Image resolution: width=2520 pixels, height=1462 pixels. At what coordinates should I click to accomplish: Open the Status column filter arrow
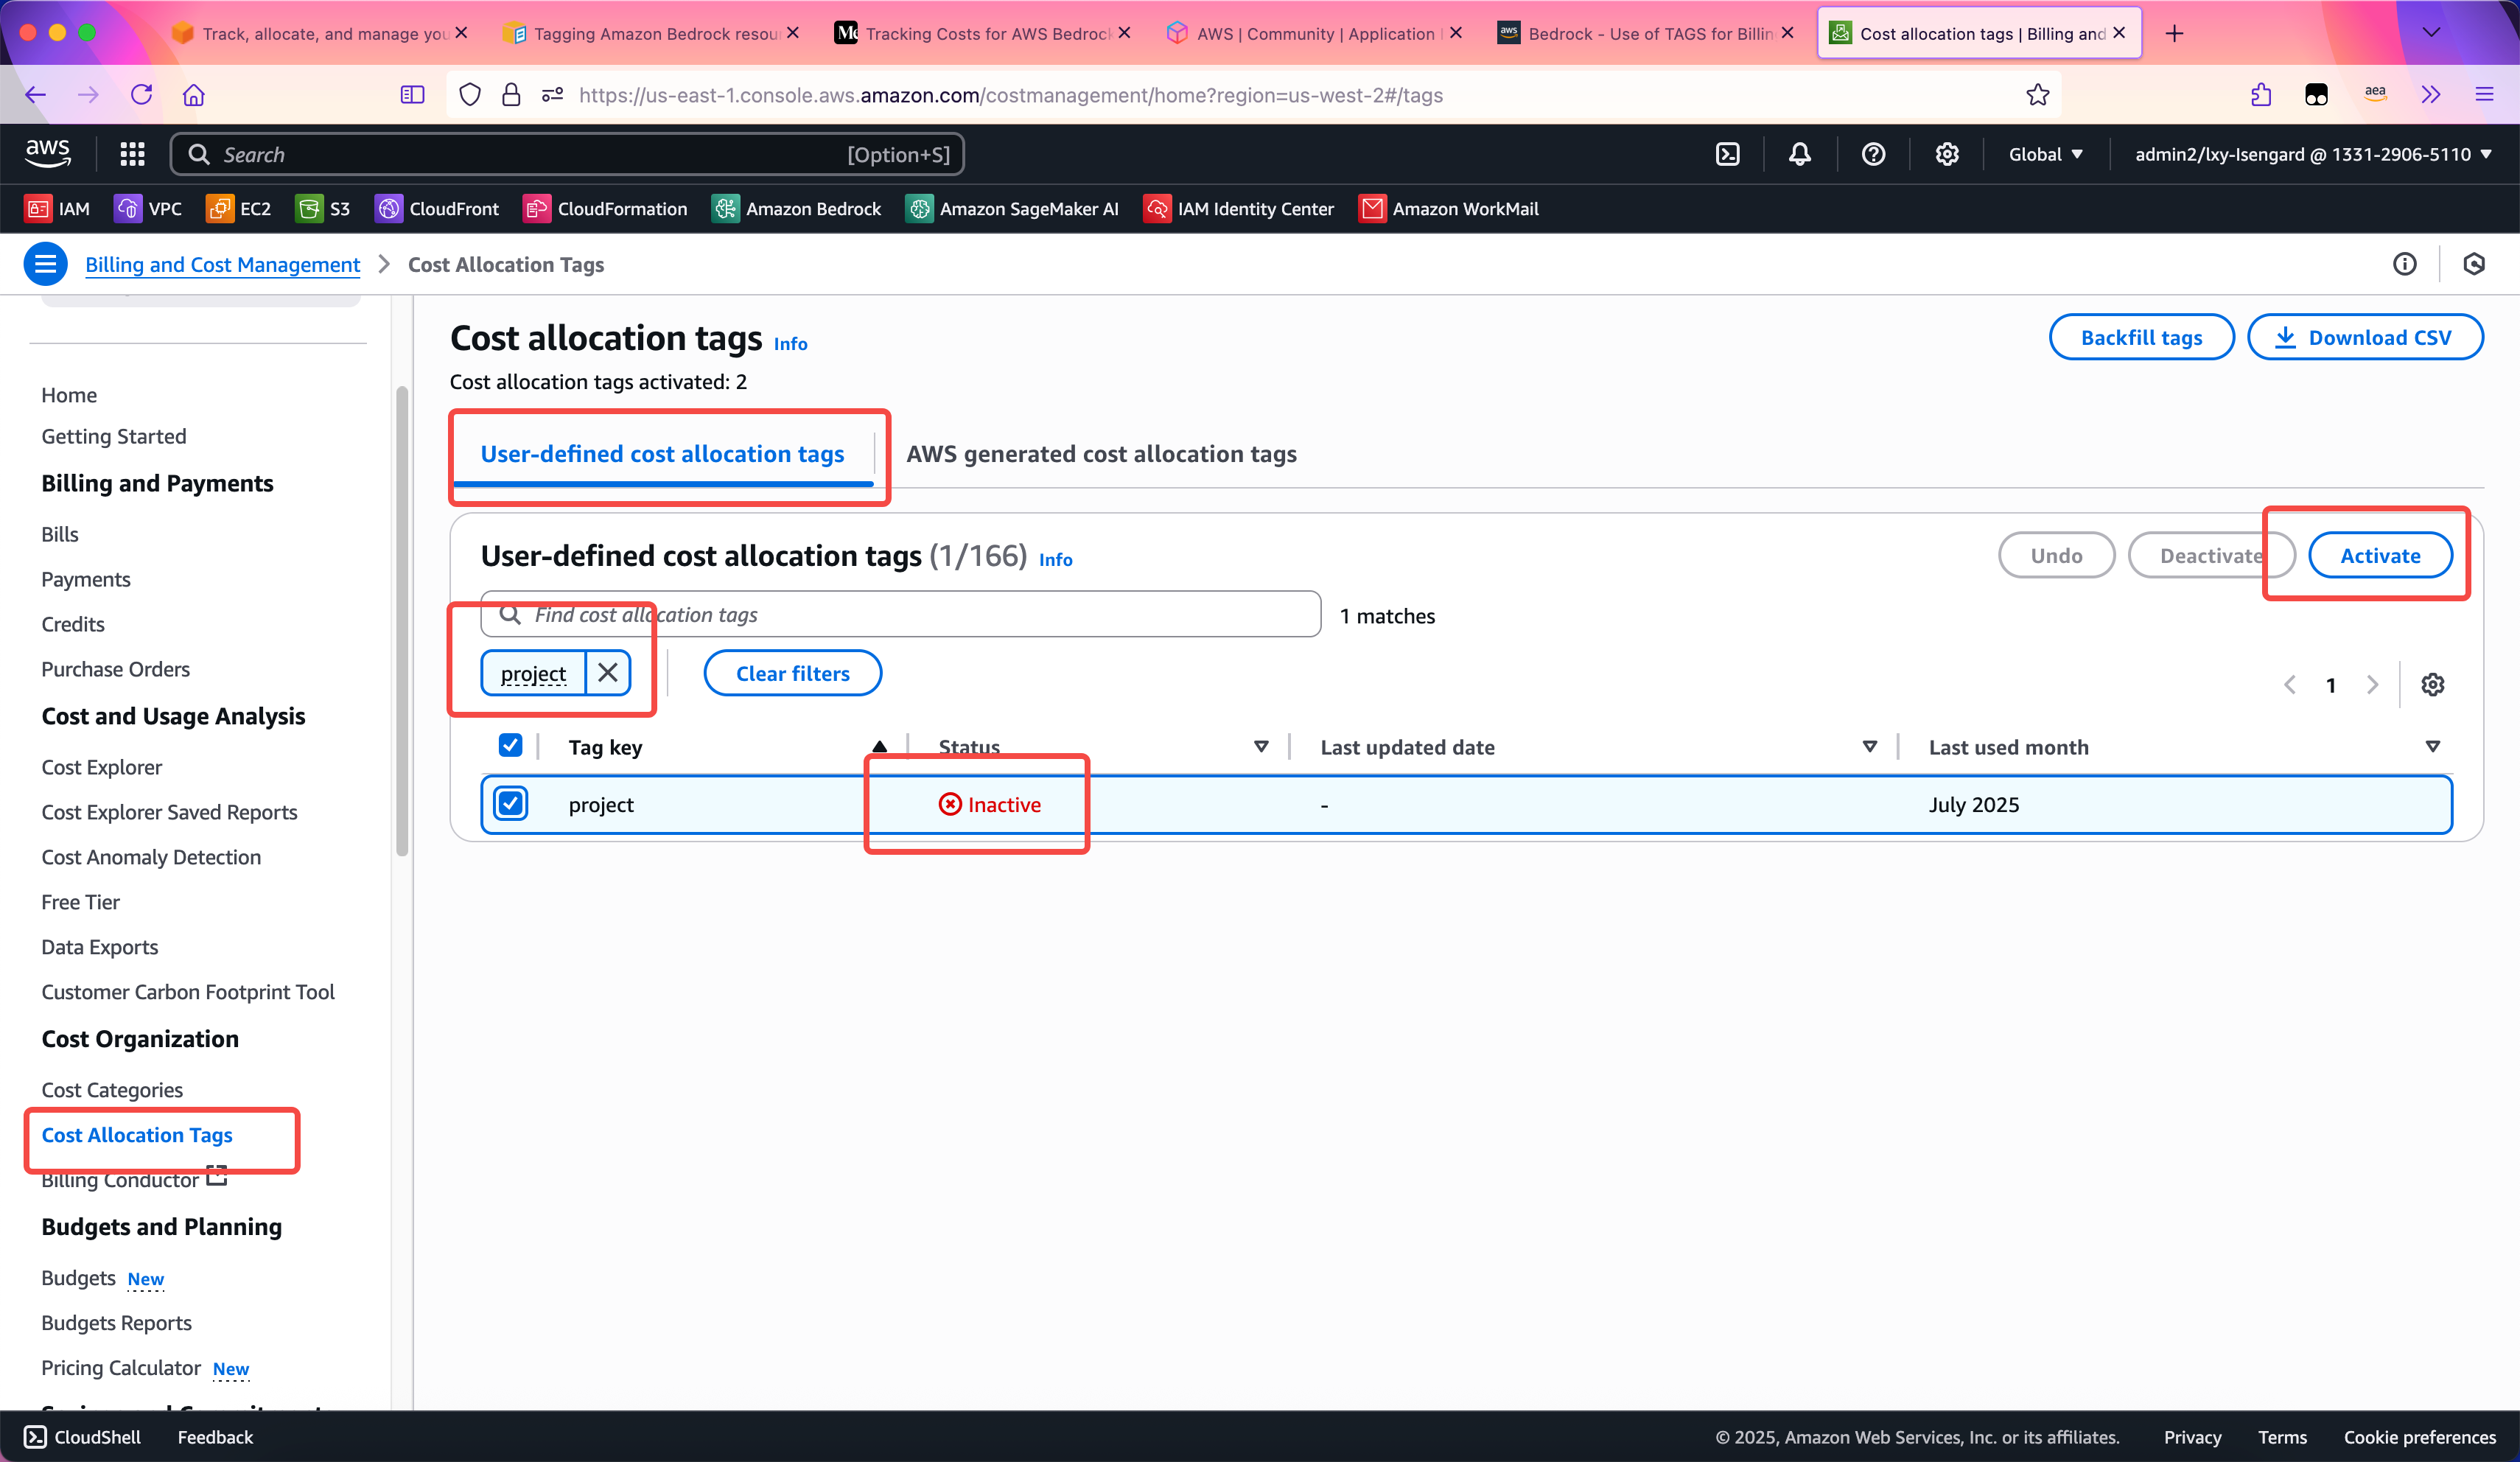point(1260,747)
